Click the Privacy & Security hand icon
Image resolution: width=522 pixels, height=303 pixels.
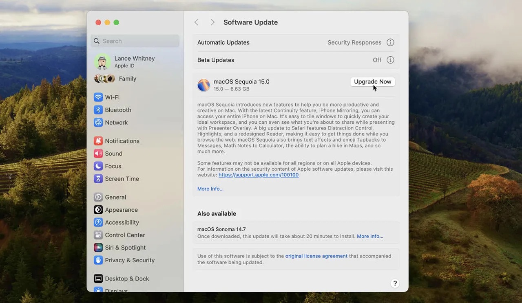[98, 260]
